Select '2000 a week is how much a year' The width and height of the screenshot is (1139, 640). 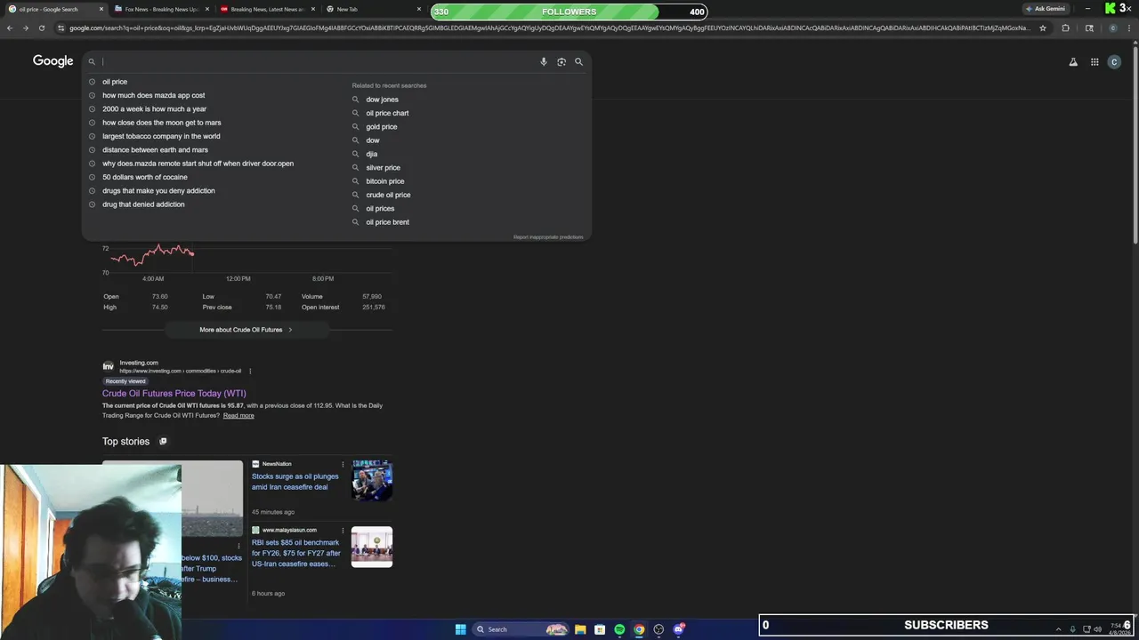(154, 108)
